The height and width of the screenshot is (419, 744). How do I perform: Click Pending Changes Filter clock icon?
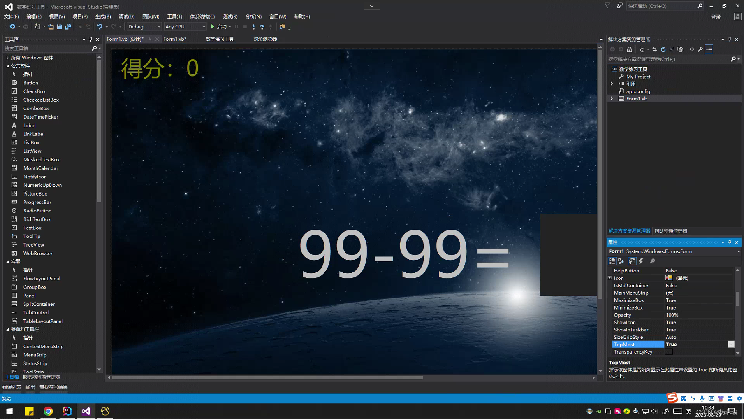642,49
